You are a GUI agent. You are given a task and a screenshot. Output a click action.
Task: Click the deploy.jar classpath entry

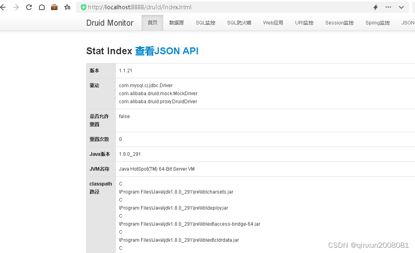click(174, 208)
